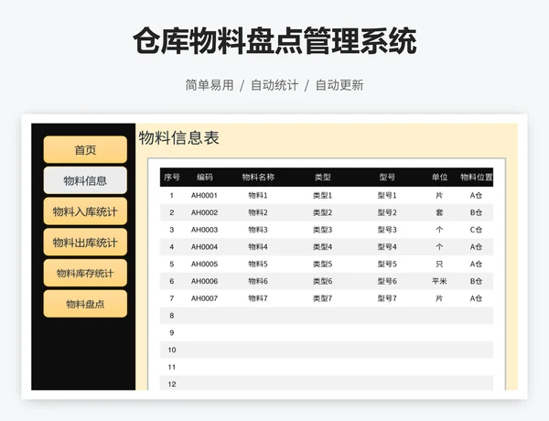Click the 型号5 cell
This screenshot has height=421, width=549.
coord(387,264)
